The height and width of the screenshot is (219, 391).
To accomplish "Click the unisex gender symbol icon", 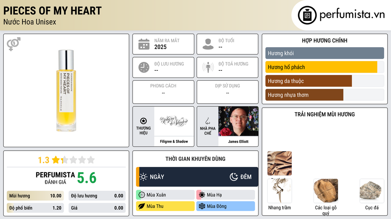I will (x=14, y=44).
